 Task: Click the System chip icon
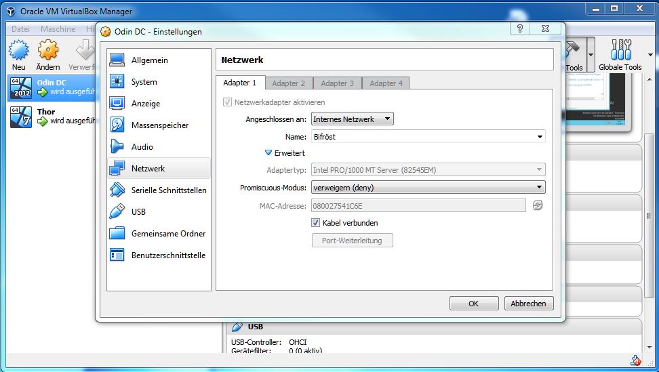117,81
